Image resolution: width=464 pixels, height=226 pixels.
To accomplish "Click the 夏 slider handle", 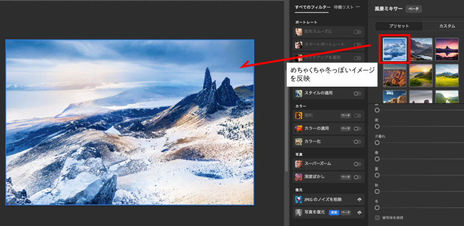I will (377, 175).
